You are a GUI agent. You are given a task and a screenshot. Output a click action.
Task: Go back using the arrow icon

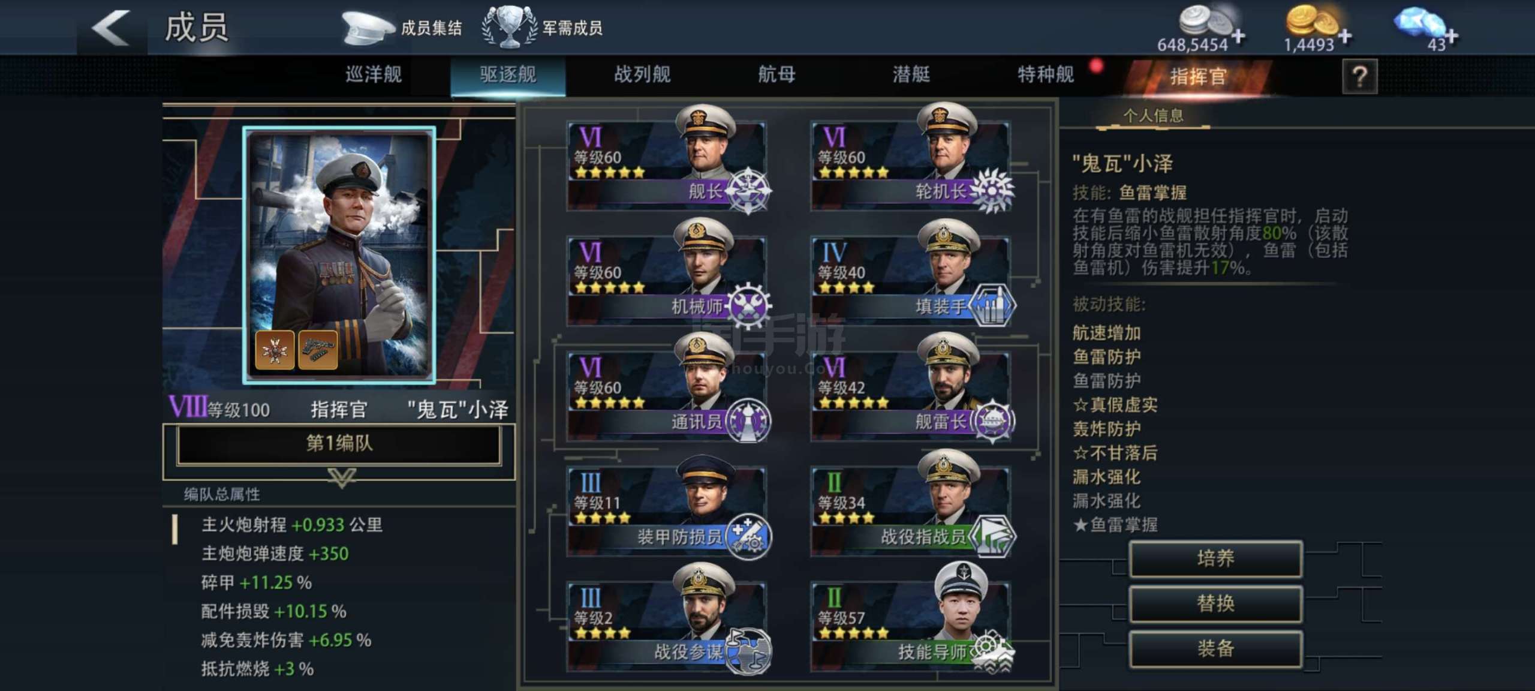pos(111,28)
